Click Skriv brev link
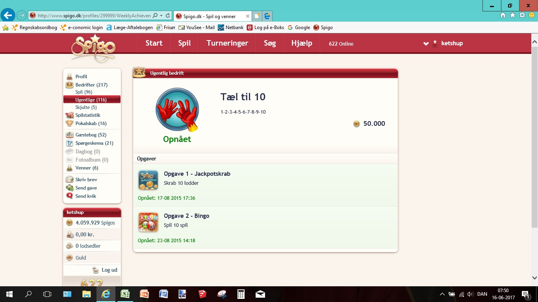The width and height of the screenshot is (538, 302). pos(86,180)
